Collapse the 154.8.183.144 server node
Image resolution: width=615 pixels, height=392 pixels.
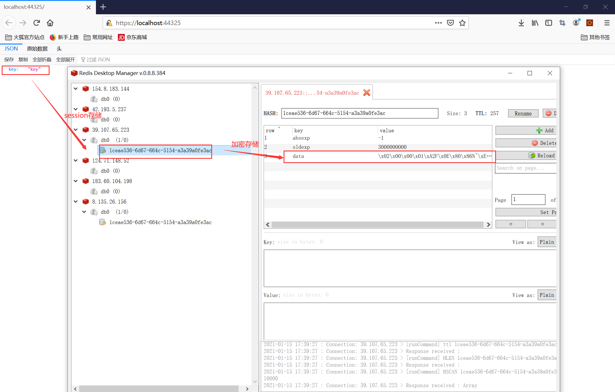[76, 89]
